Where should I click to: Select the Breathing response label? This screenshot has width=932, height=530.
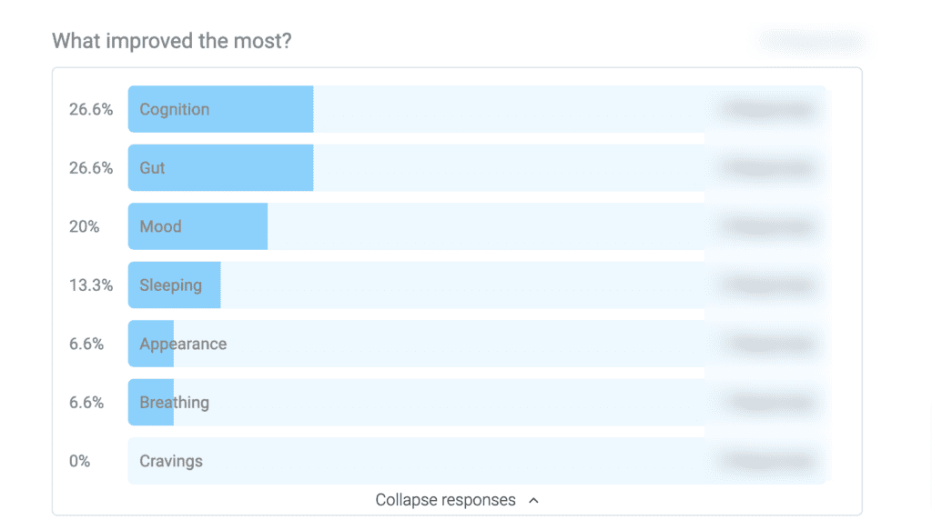[174, 403]
